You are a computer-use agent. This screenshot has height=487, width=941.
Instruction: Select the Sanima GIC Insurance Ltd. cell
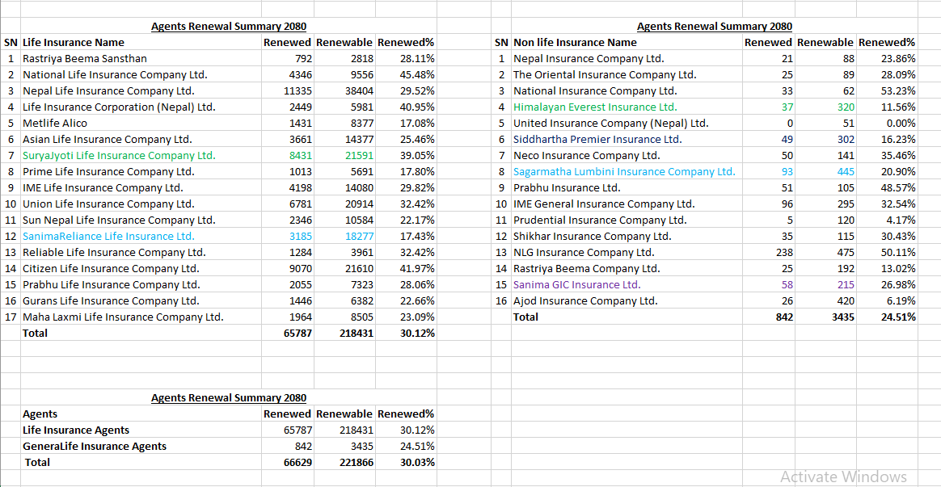click(x=576, y=284)
